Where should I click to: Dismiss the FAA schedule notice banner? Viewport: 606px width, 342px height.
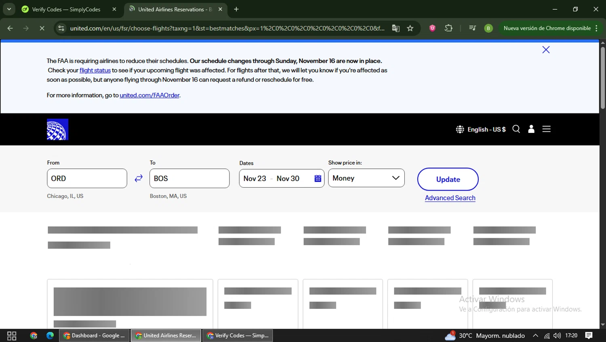pos(546,50)
